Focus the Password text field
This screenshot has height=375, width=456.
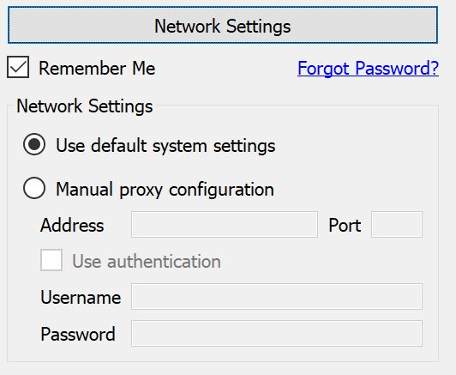(x=277, y=333)
